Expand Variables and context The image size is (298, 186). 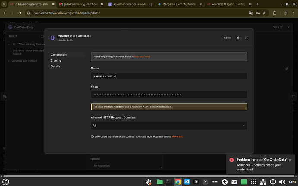[9, 61]
